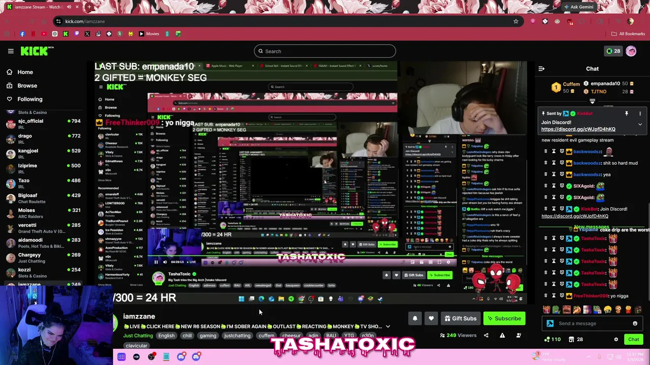
Task: Click the green Subscribe button
Action: pos(504,318)
